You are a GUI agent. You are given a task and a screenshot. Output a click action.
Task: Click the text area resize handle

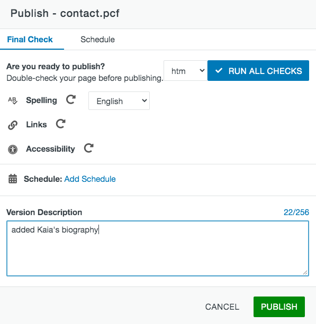(x=305, y=273)
